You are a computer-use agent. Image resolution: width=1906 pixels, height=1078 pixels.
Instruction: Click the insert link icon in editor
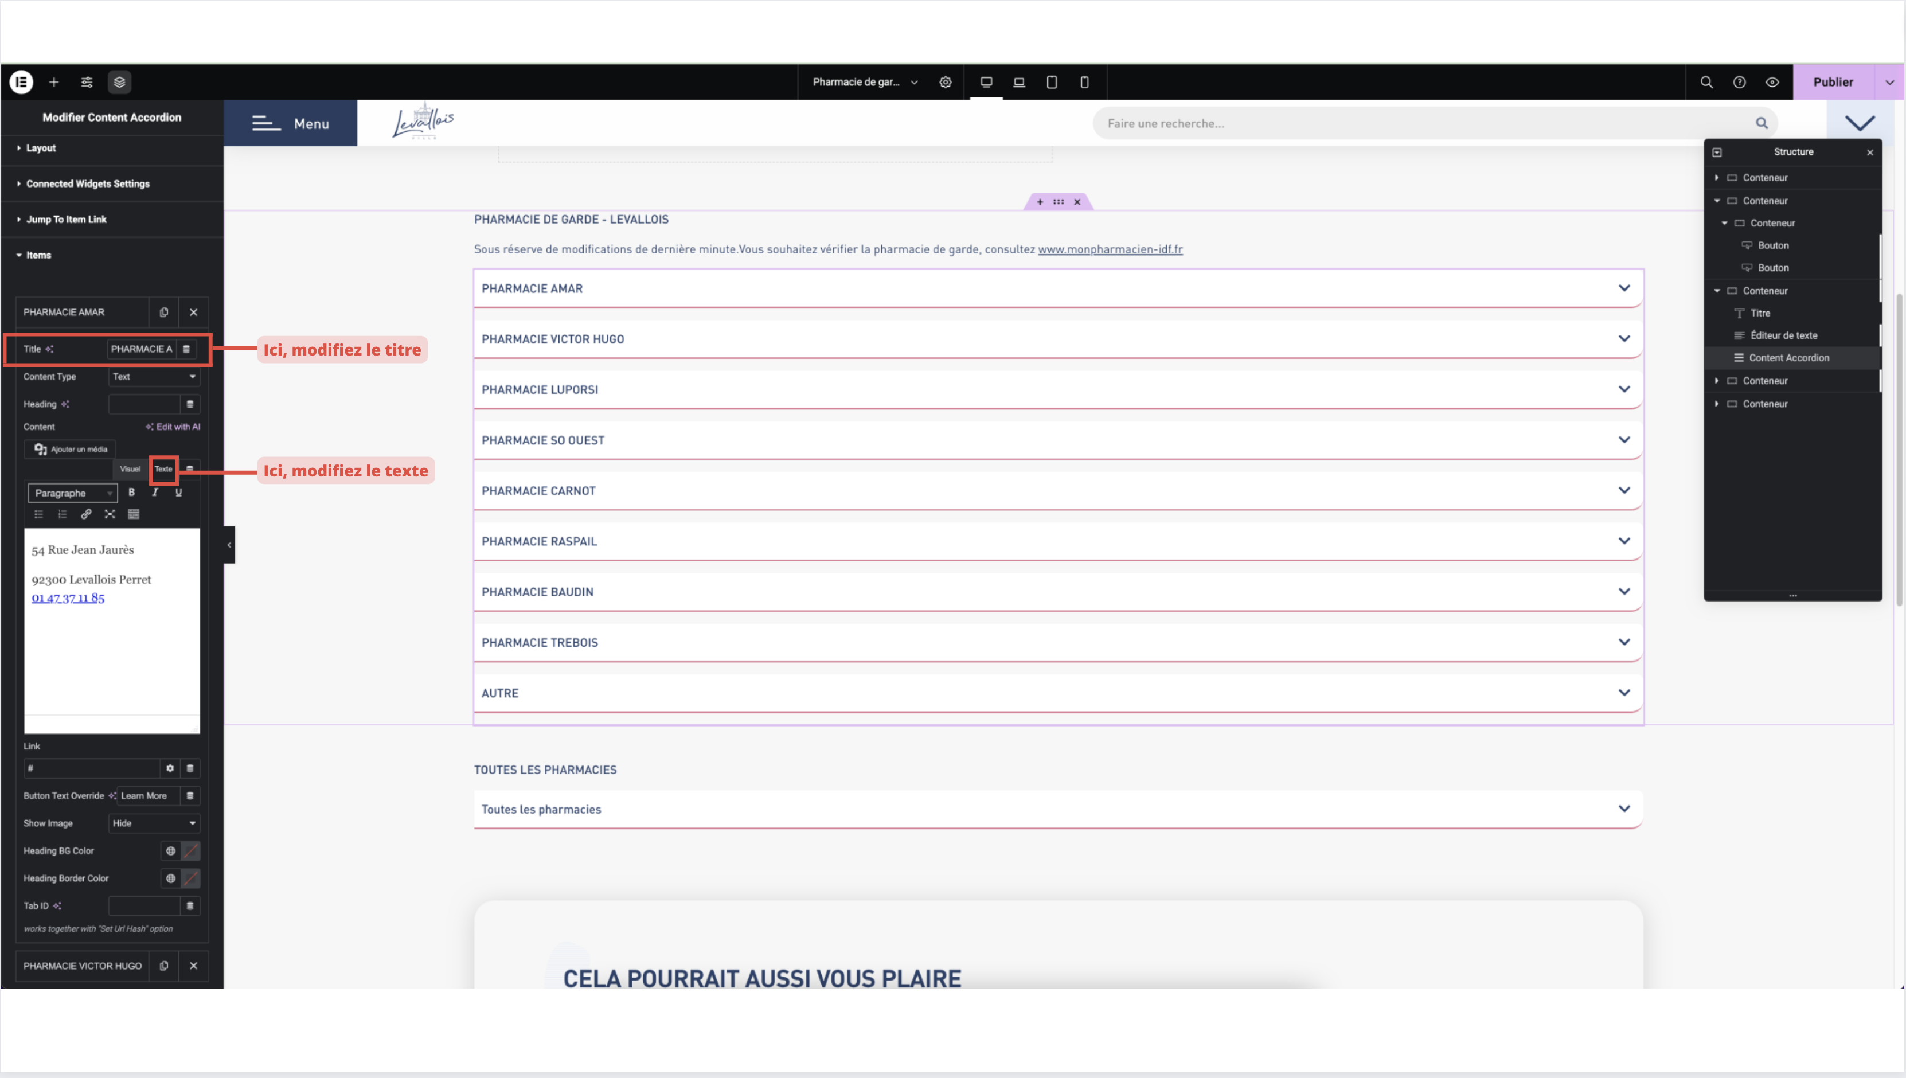tap(86, 514)
